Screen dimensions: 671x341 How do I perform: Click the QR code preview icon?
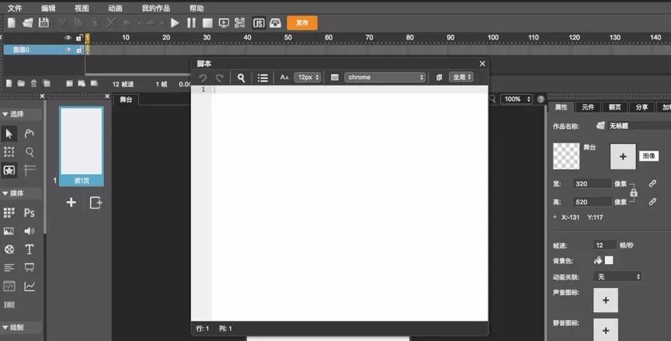pyautogui.click(x=240, y=23)
